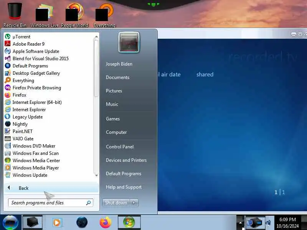This screenshot has width=307, height=230.
Task: Click the Nightly globe taskbar icon
Action: [x=82, y=222]
